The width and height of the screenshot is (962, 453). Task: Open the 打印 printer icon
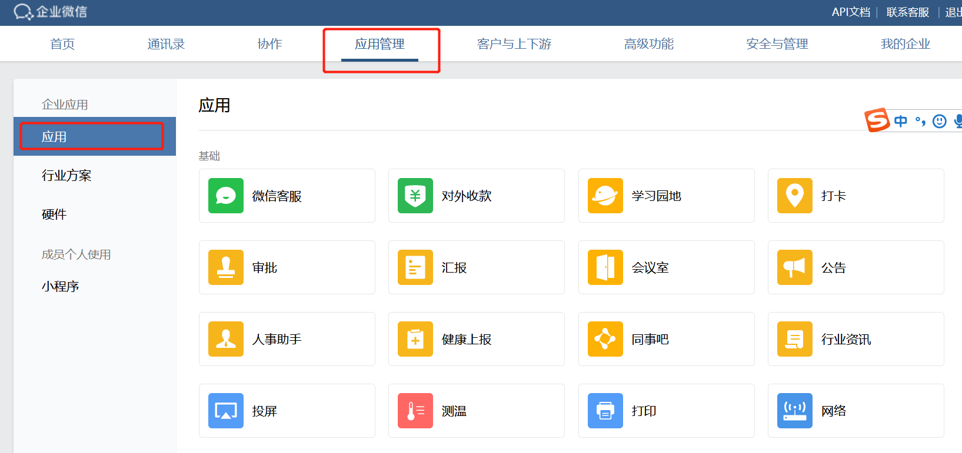pos(605,411)
